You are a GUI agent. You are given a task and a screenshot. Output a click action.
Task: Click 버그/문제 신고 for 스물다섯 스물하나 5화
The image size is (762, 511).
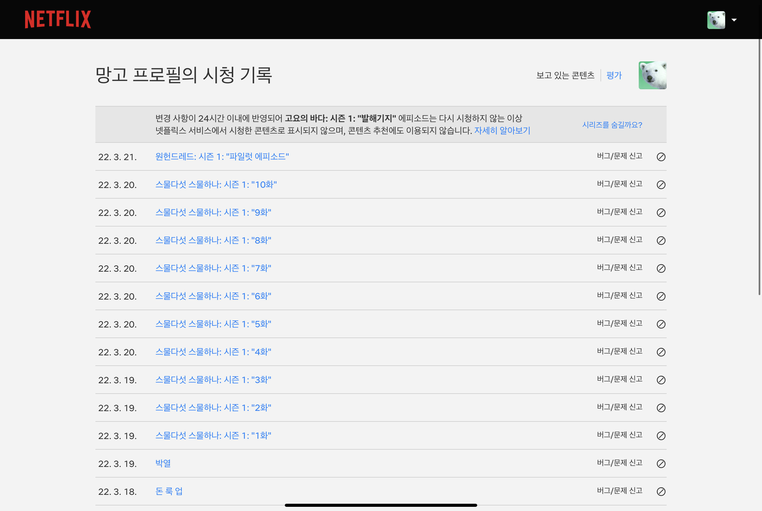[x=619, y=323]
